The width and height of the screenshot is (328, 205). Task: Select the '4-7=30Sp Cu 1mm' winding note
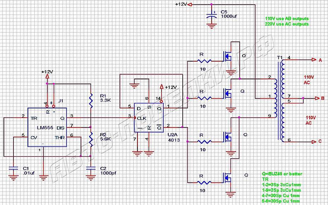(x=281, y=196)
